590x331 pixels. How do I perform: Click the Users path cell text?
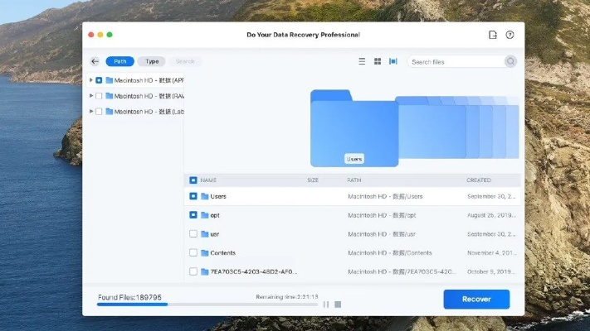pos(385,196)
